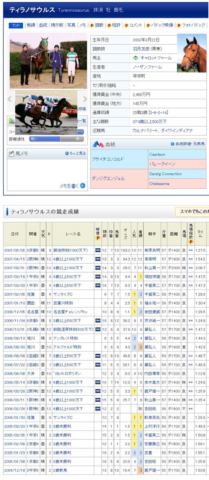Click the もっと見る arrow icon in 馬メモ
Viewport: 209px width, 480px height.
click(67, 153)
